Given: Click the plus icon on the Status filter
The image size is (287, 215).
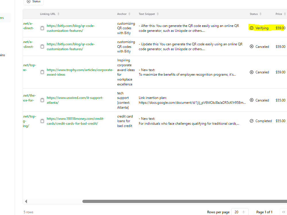Looking at the screenshot, I should 28,1.
